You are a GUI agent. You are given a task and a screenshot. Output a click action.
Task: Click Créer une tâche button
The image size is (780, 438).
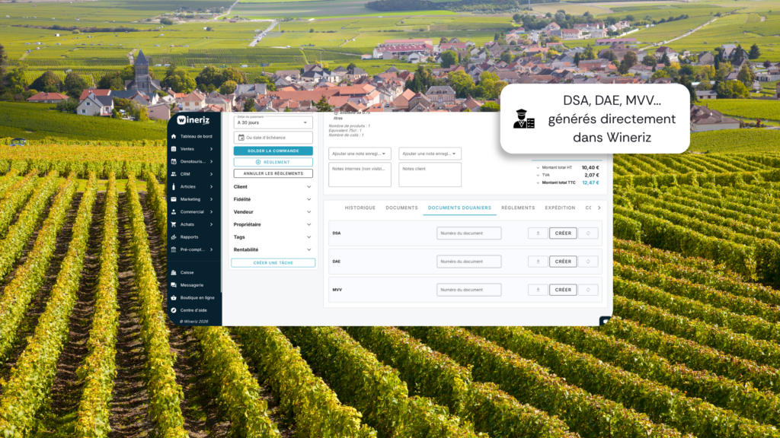point(273,262)
